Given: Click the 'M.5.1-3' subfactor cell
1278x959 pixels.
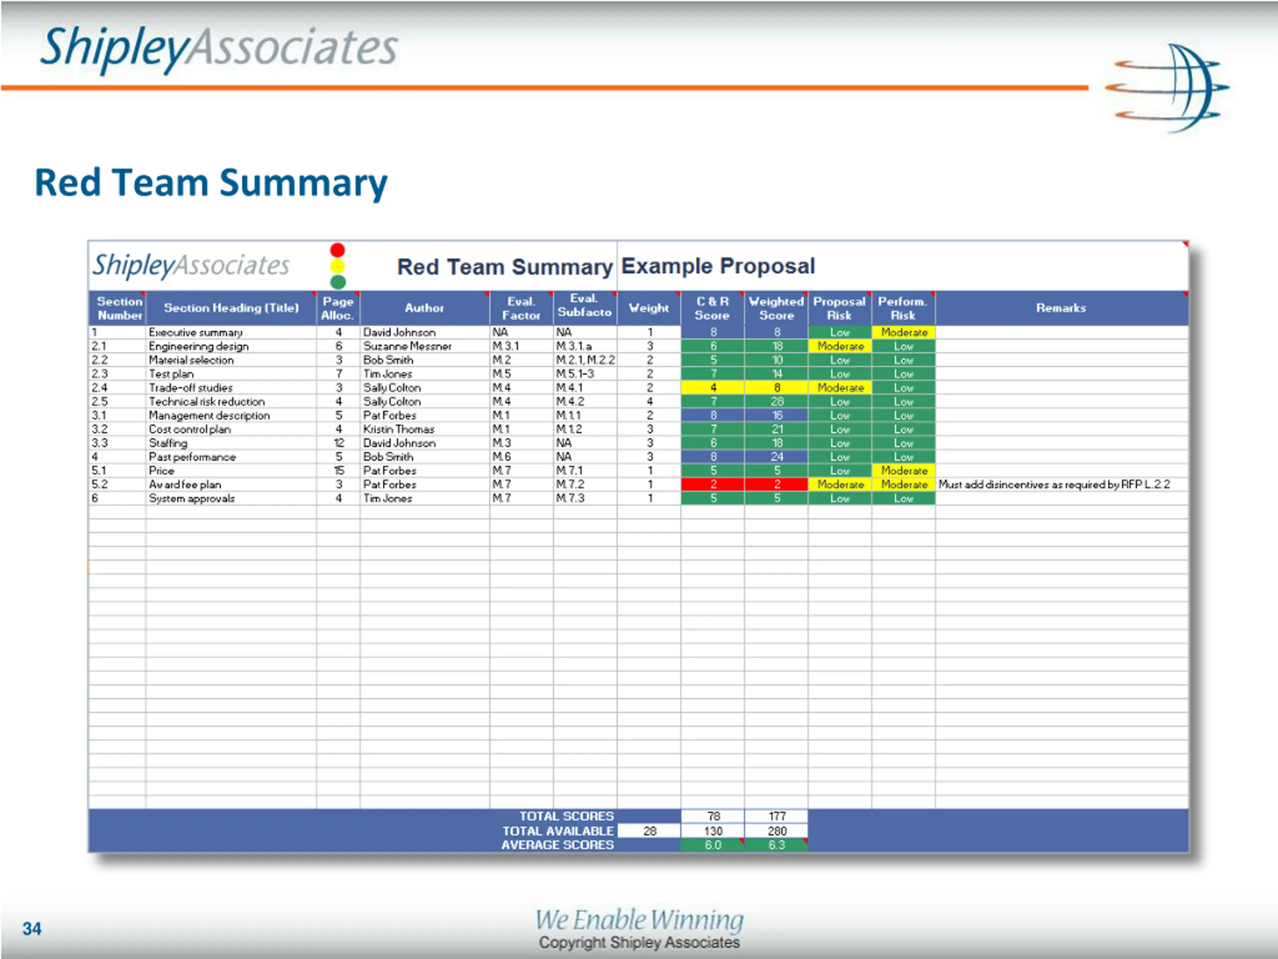Looking at the screenshot, I should click(585, 374).
